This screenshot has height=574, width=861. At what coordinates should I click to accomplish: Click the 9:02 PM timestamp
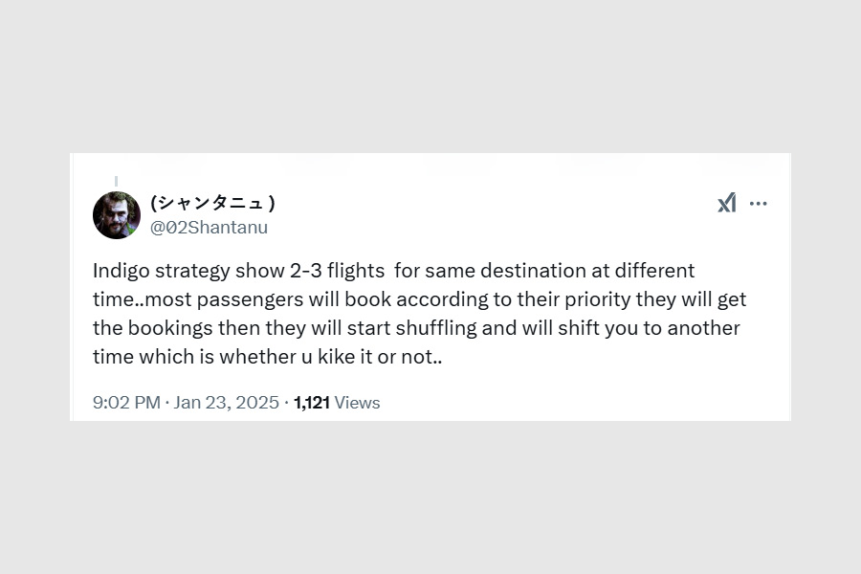point(126,403)
